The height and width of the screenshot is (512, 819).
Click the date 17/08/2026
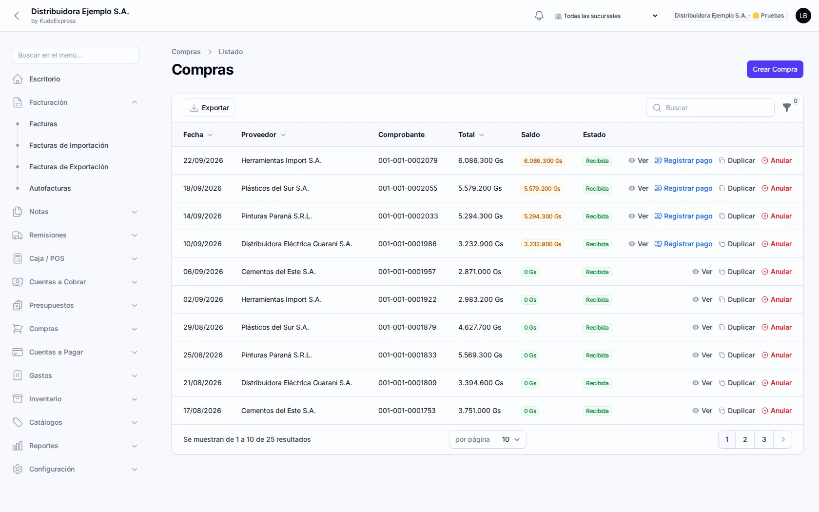pyautogui.click(x=202, y=411)
